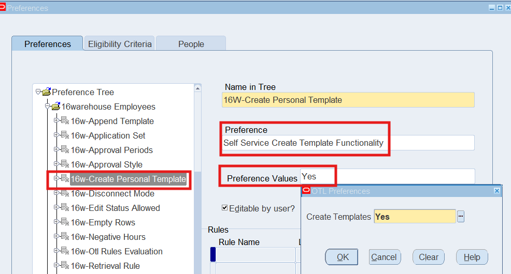Expand the 16w-Application Set node
This screenshot has width=511, height=274.
56,135
